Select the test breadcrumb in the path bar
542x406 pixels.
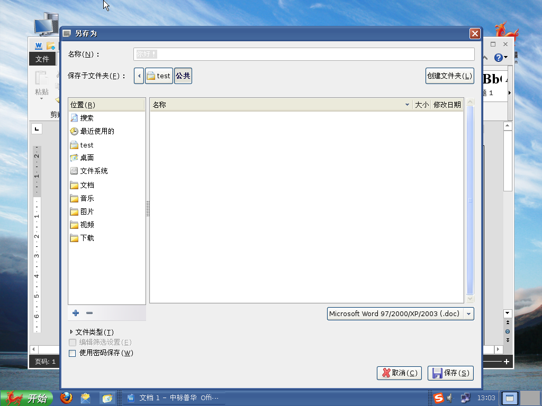pyautogui.click(x=159, y=75)
